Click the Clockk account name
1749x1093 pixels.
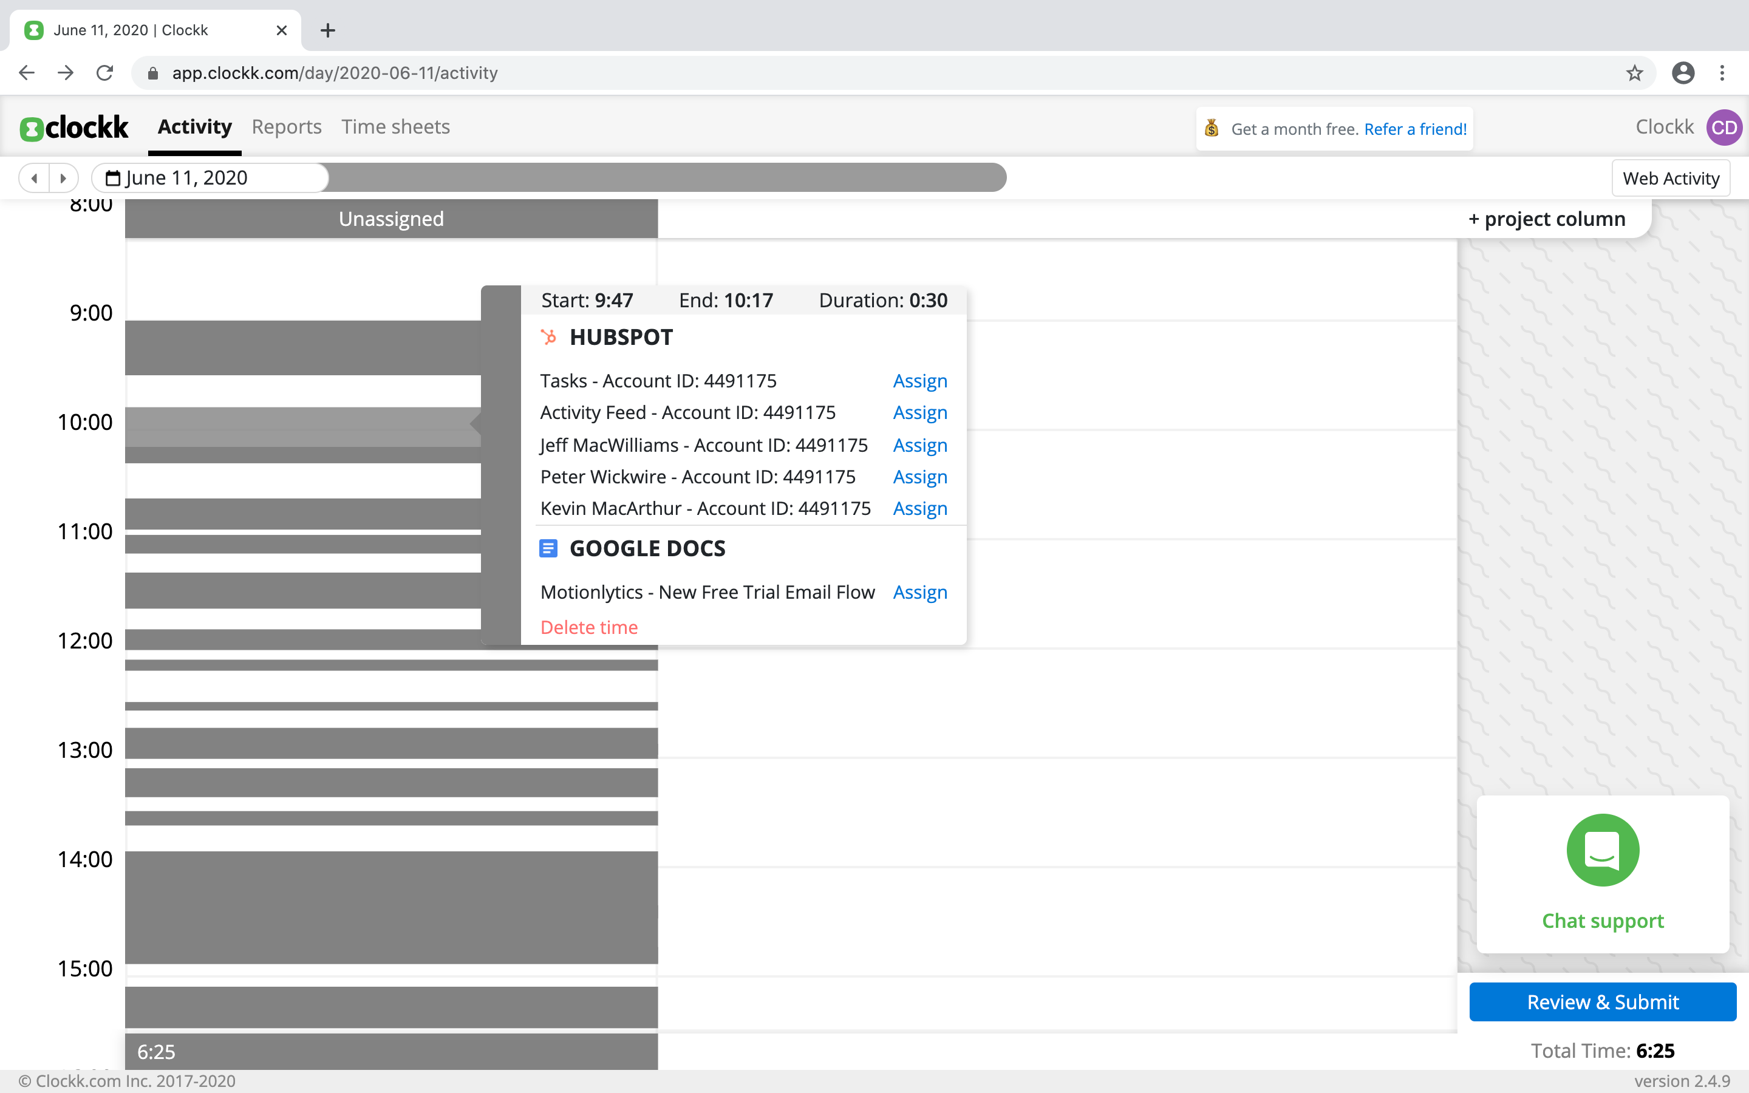click(1664, 128)
